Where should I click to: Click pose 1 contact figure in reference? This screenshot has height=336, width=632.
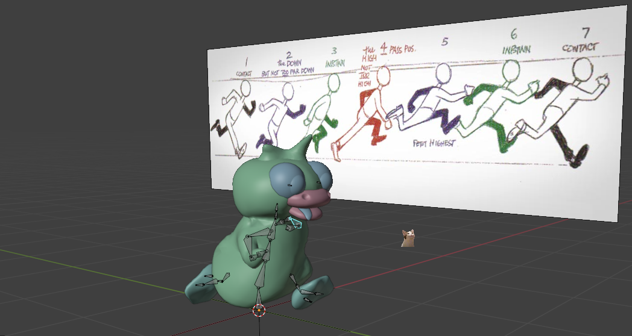tap(233, 114)
